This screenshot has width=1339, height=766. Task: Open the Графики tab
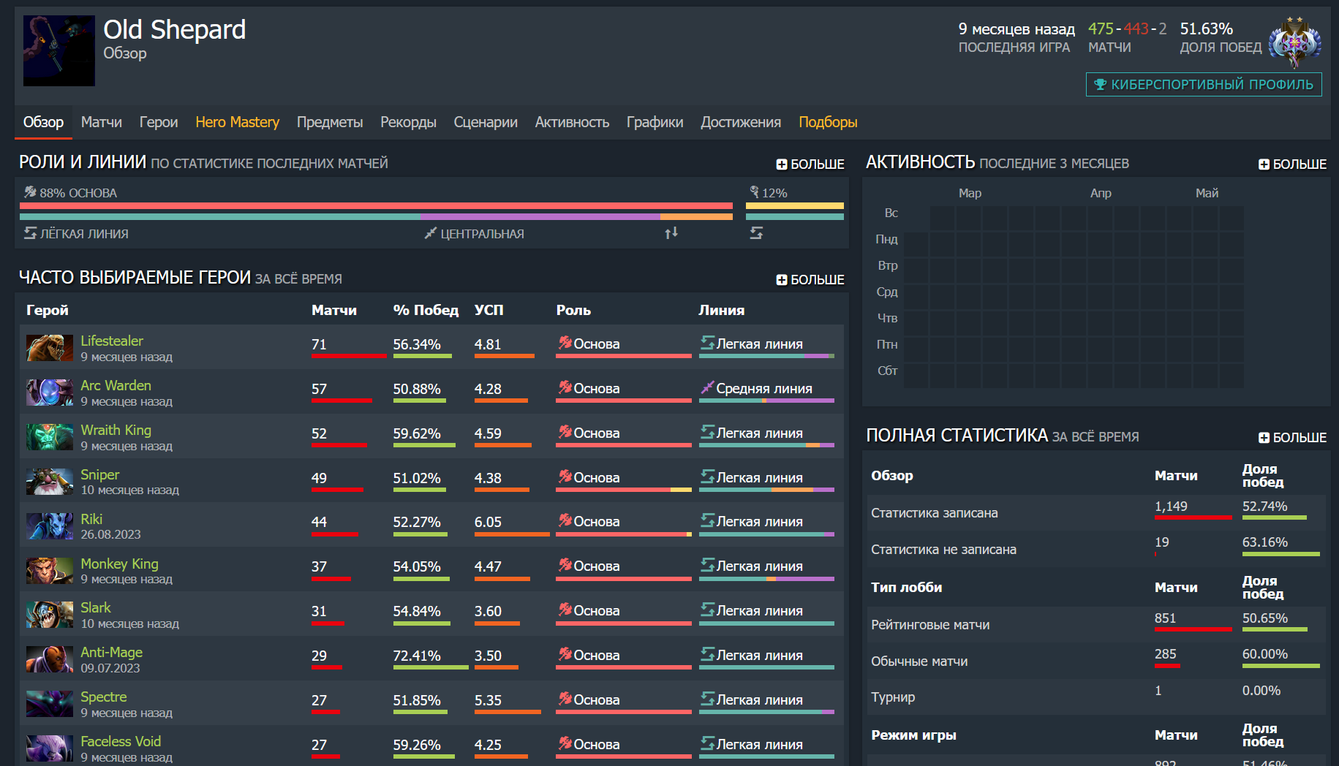655,122
